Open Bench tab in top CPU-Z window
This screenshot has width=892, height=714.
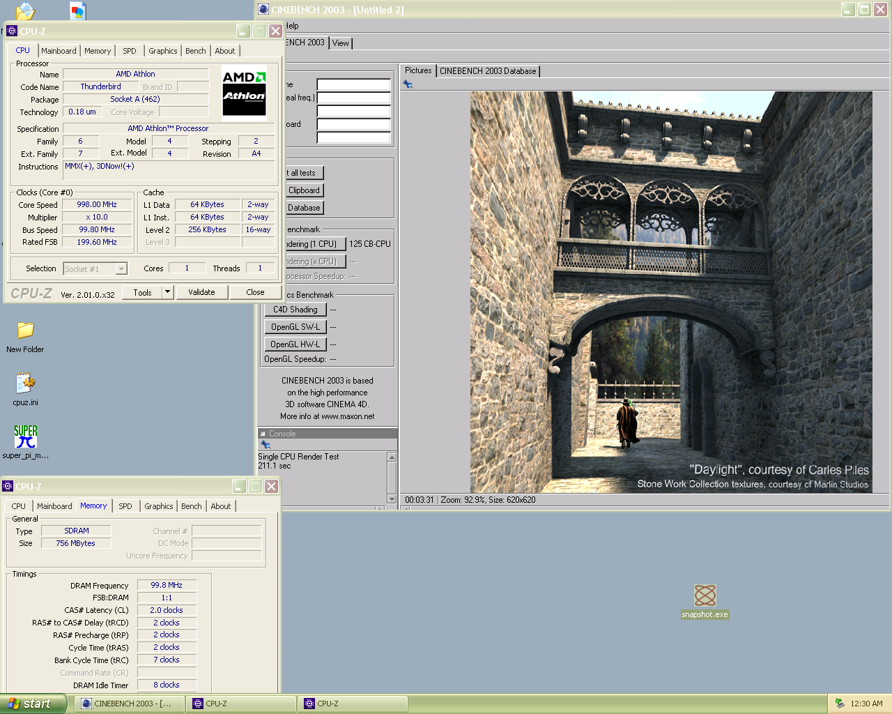[x=196, y=51]
